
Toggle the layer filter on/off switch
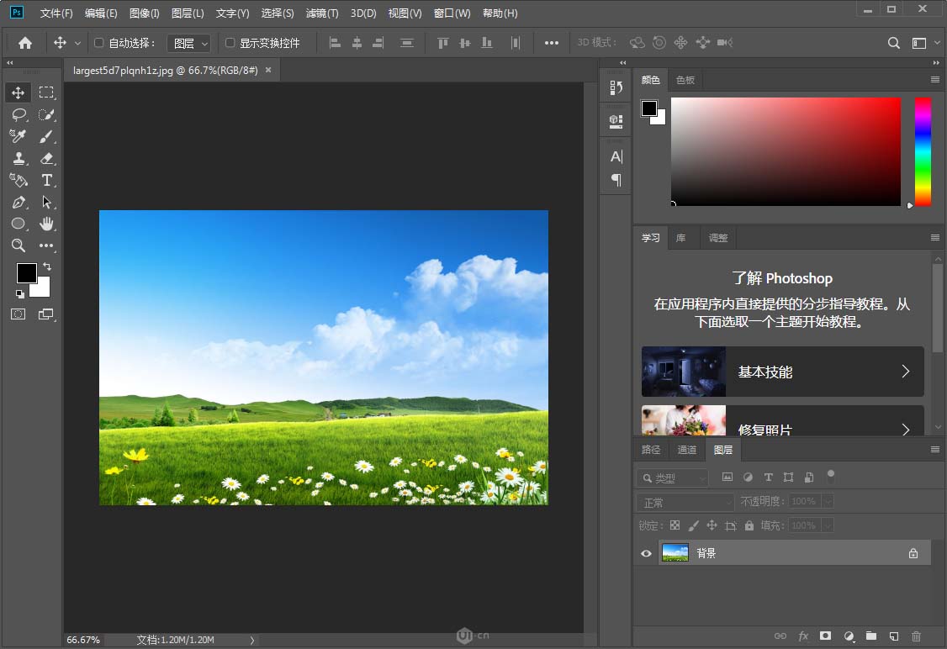(x=831, y=474)
